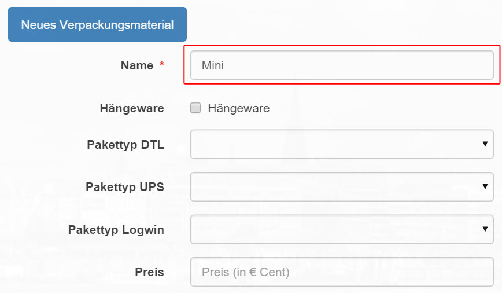Click the bold Name field label

(x=137, y=65)
